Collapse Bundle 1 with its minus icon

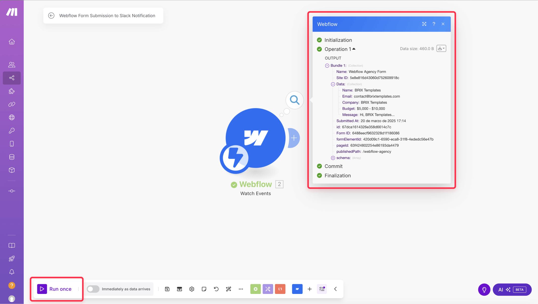point(327,66)
